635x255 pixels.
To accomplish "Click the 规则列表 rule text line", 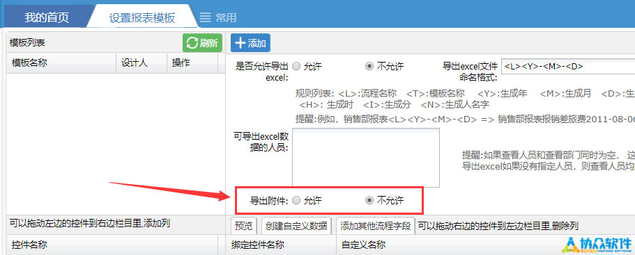I will pos(466,94).
